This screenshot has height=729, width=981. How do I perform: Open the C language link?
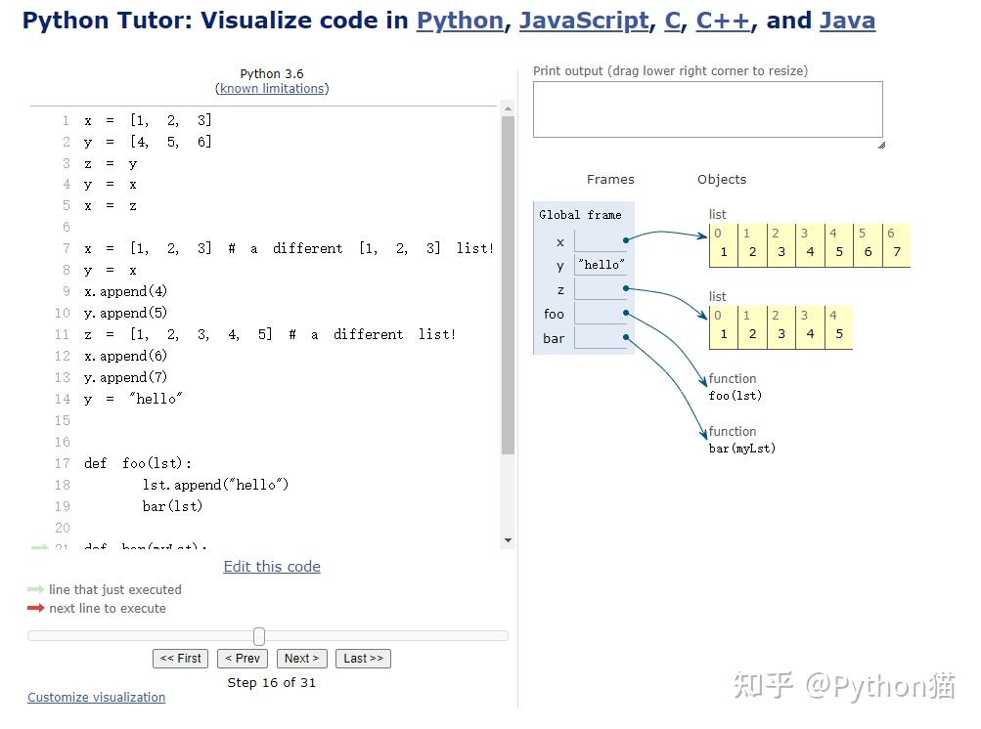tap(672, 21)
